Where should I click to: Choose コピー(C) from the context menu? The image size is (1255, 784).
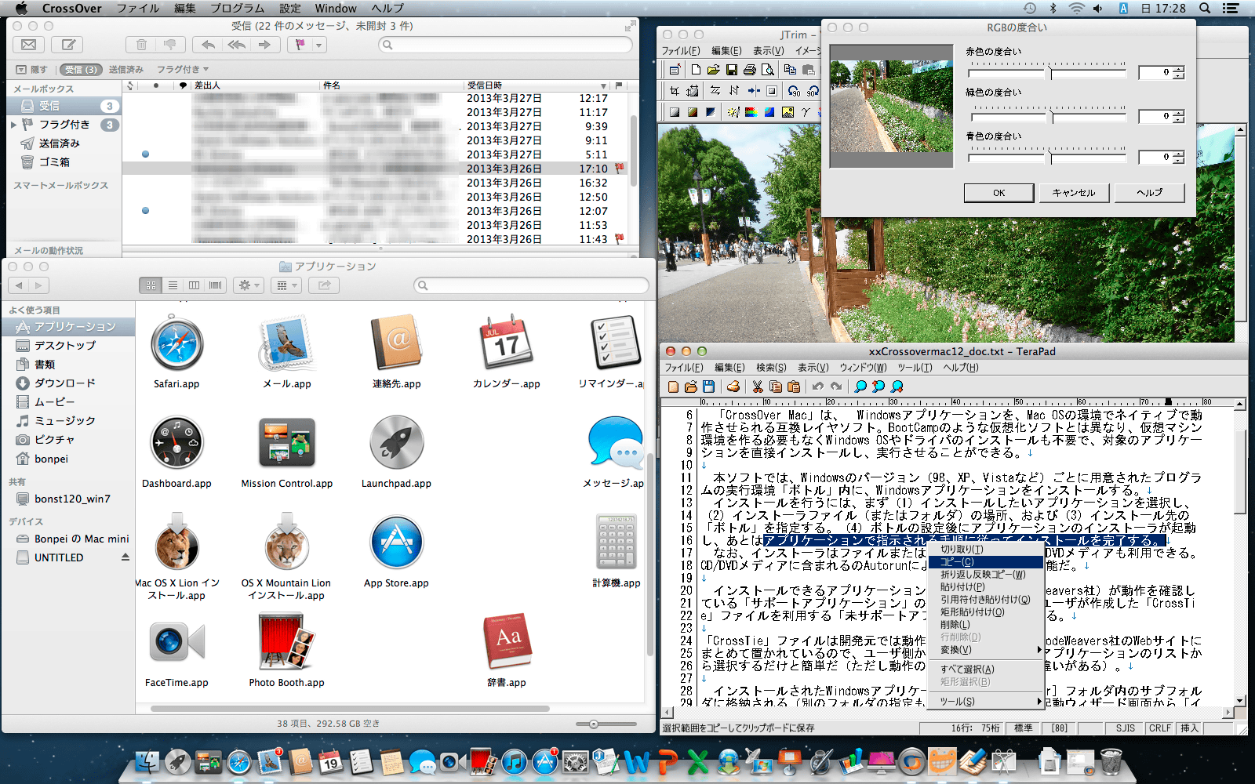coord(986,562)
